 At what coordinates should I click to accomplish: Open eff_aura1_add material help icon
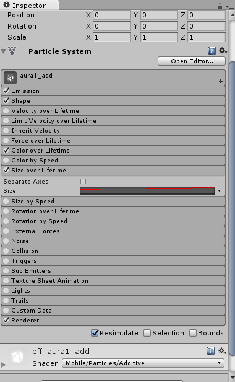(x=210, y=351)
